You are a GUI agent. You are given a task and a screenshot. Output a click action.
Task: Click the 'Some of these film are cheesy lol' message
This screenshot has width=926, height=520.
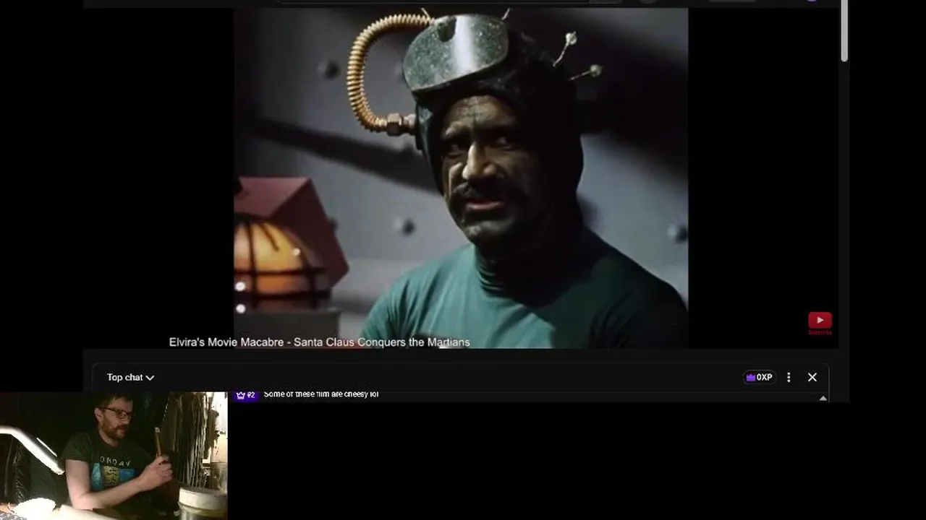(x=321, y=394)
